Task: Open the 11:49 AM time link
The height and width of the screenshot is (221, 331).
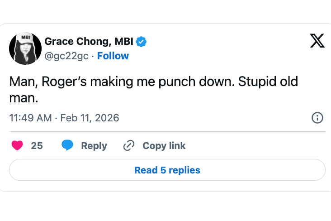Action: (30, 118)
